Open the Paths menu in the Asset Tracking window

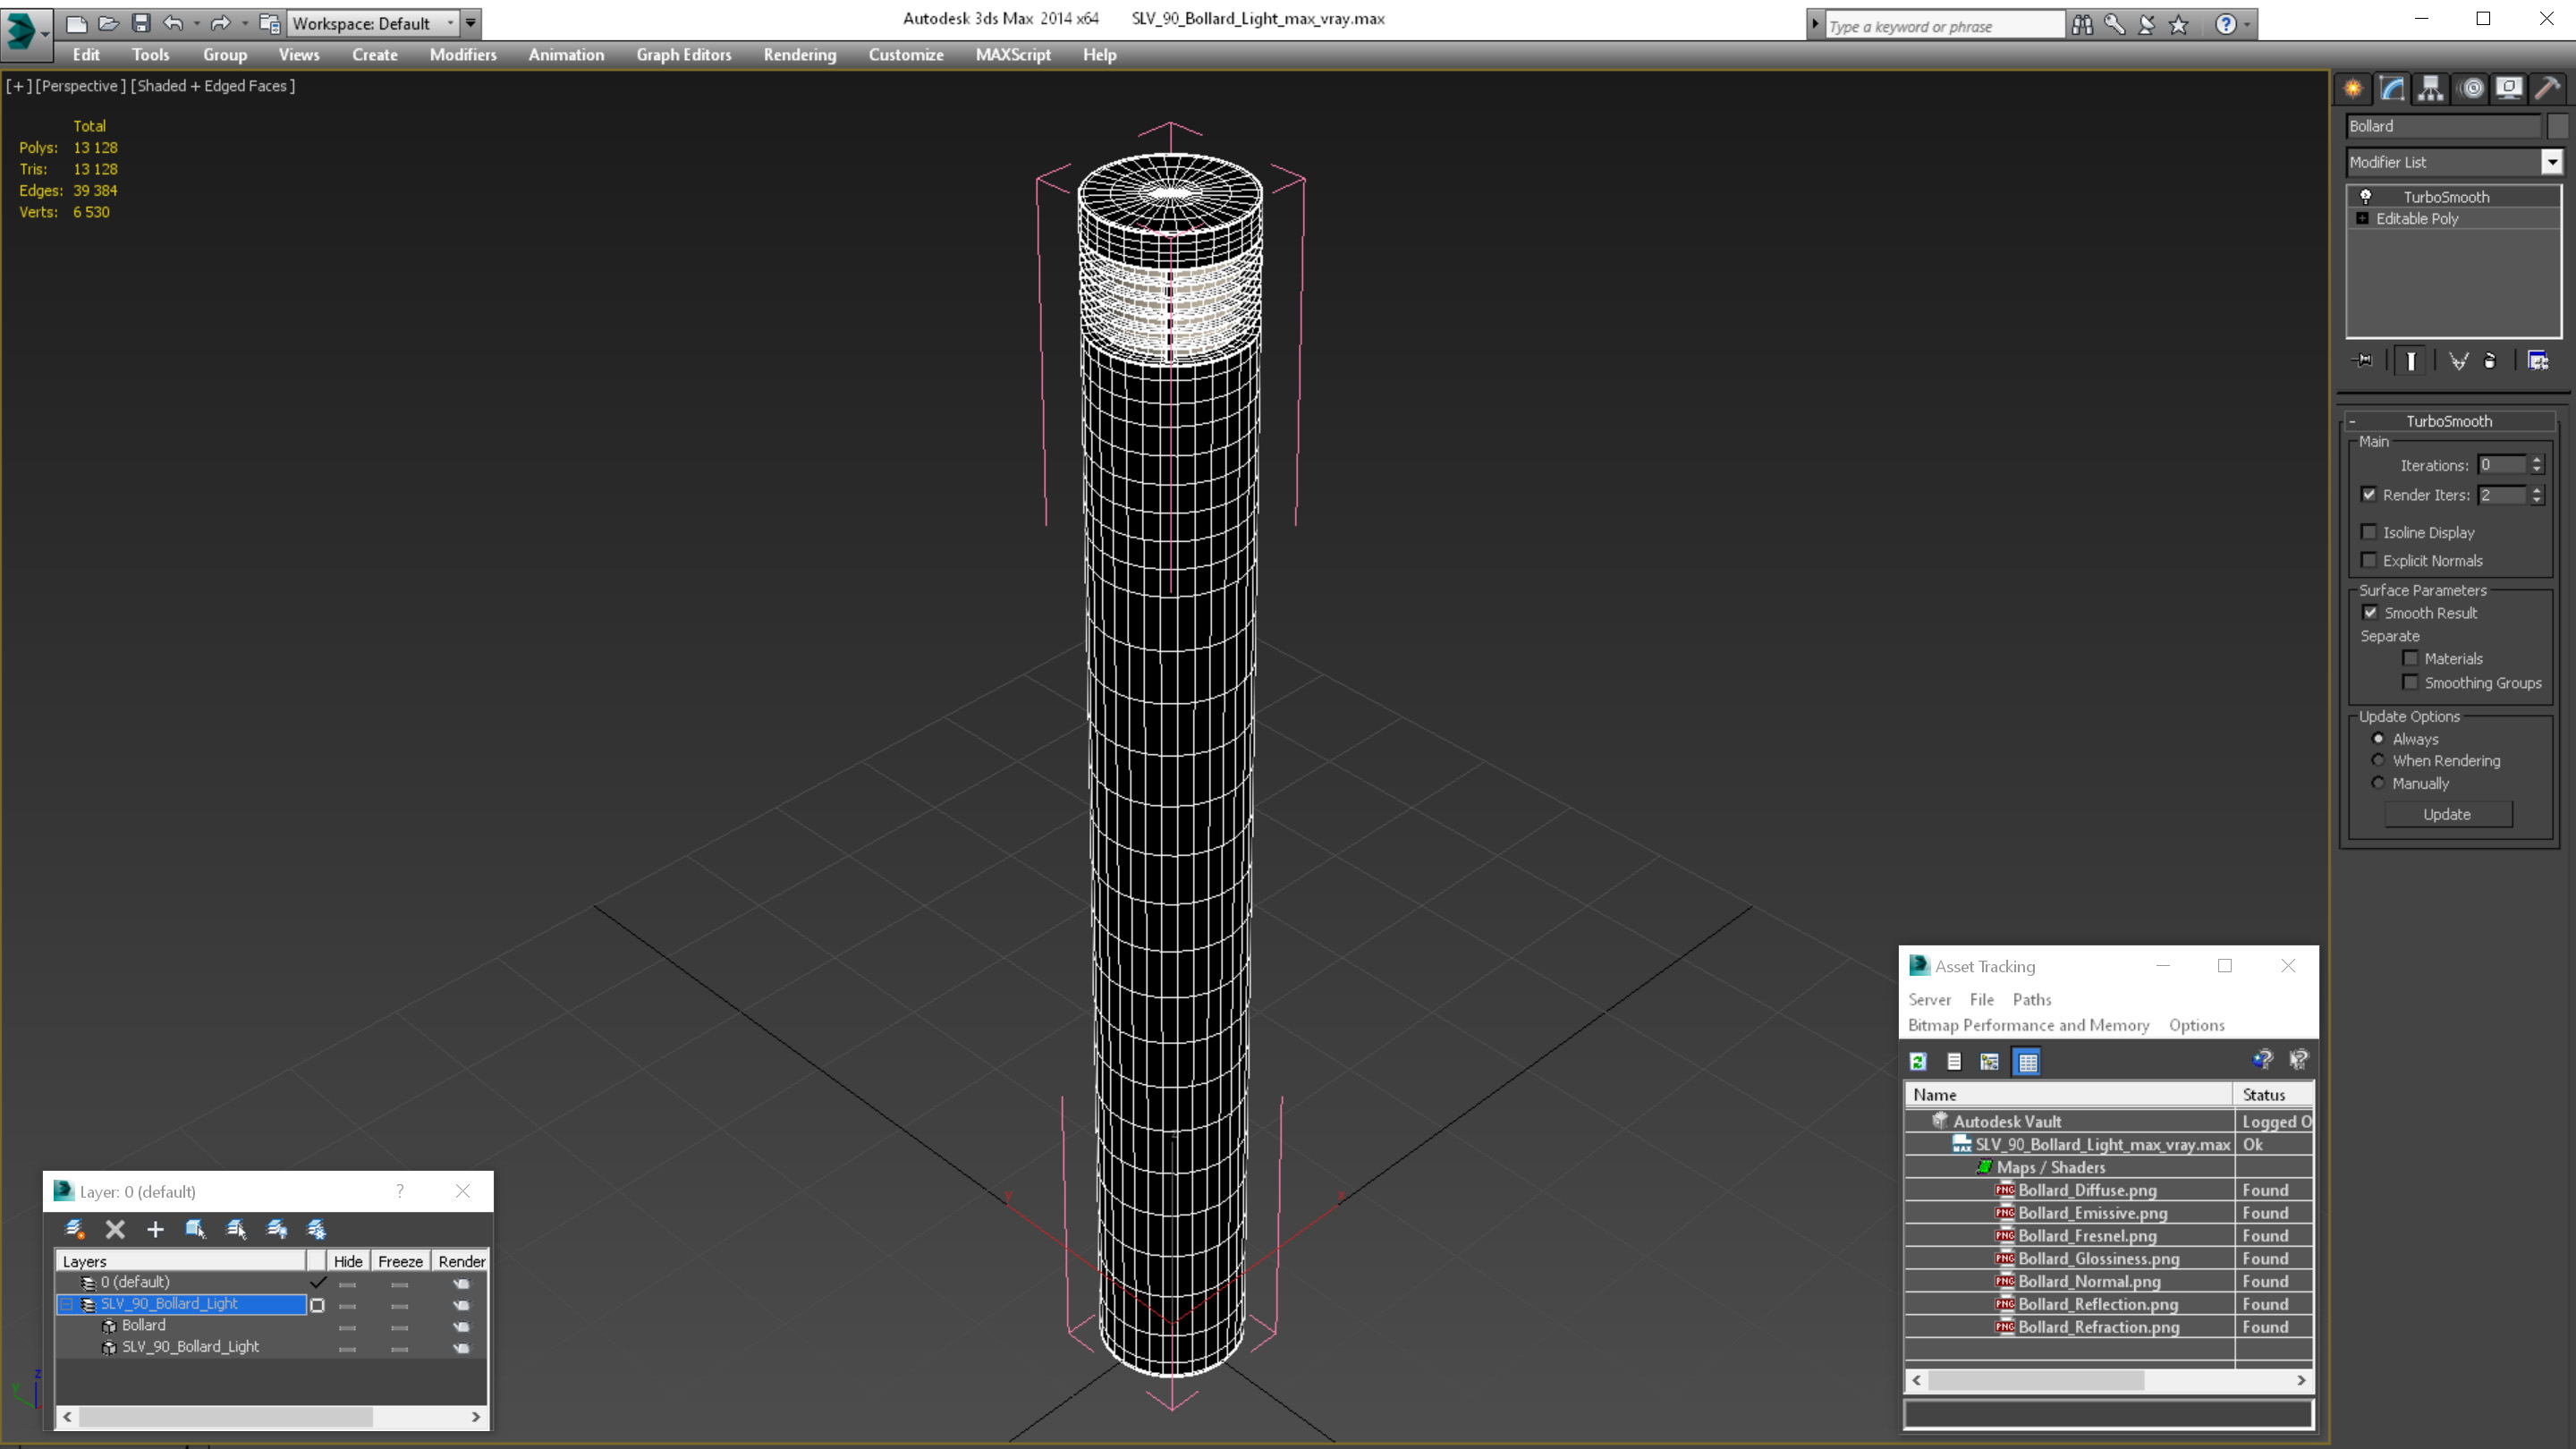click(2031, 999)
